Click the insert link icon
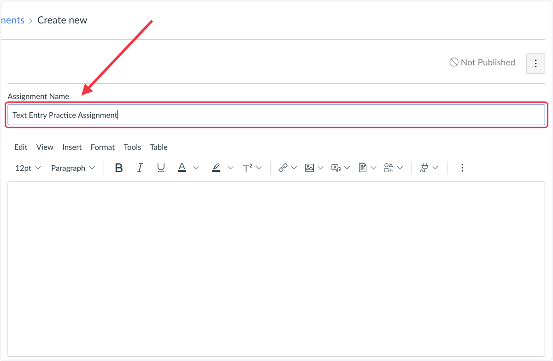553x361 pixels. (283, 168)
